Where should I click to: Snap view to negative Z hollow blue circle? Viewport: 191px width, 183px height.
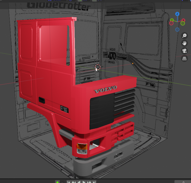[177, 30]
